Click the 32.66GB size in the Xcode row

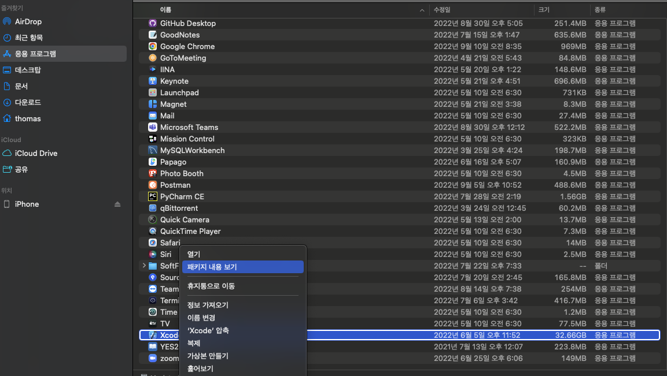570,335
